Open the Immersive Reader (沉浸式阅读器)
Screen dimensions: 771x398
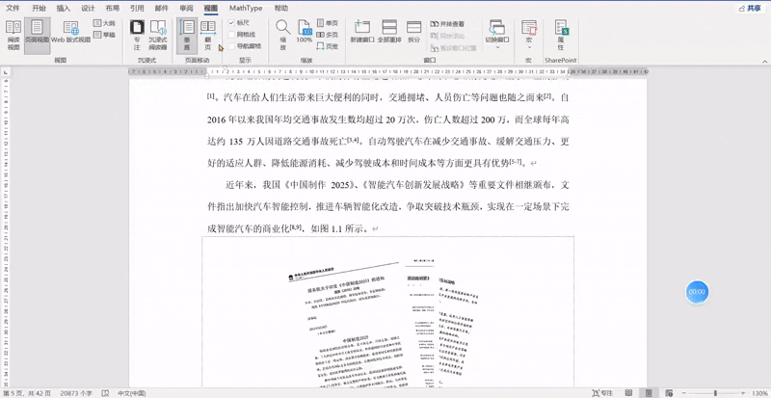tap(158, 36)
